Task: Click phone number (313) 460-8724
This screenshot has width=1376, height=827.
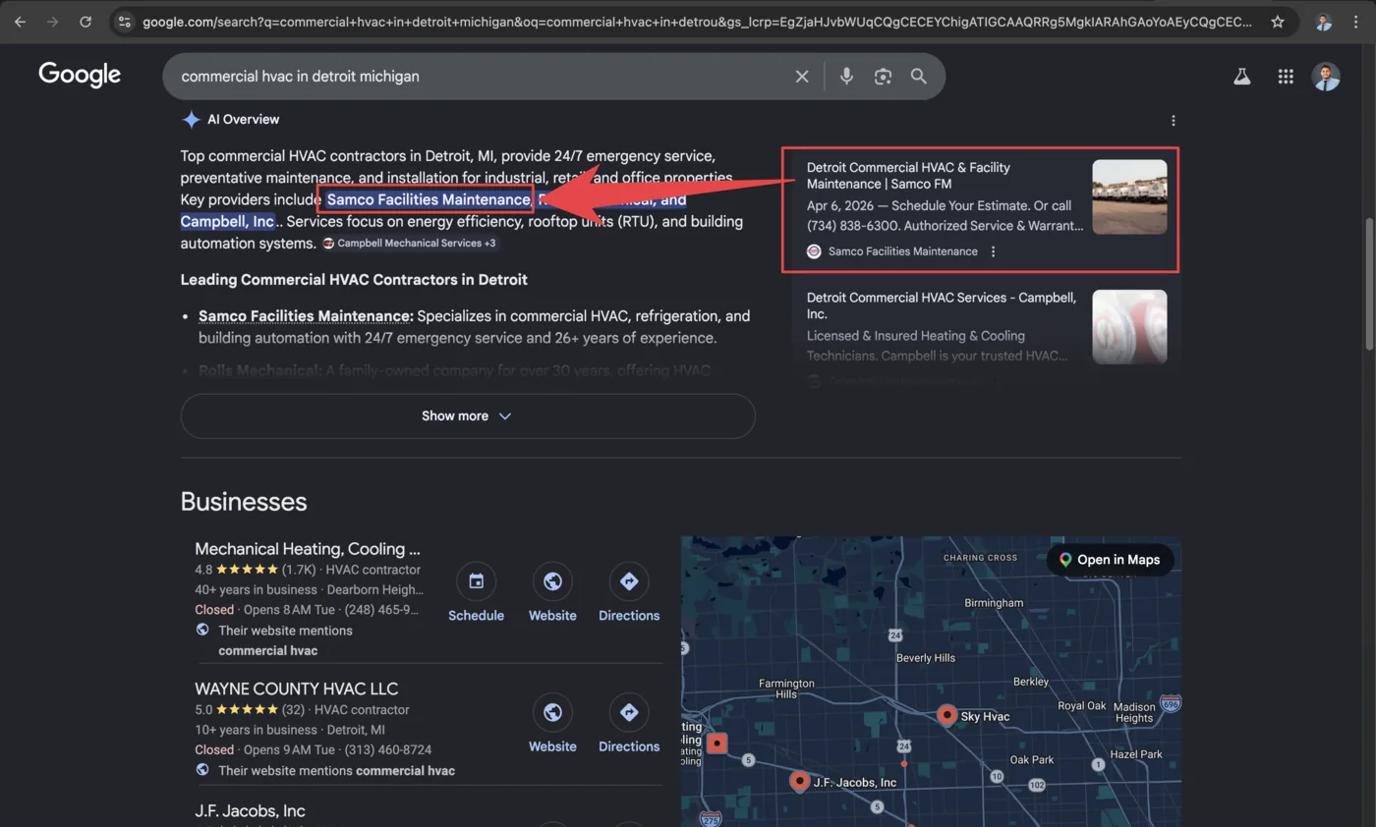Action: 388,750
